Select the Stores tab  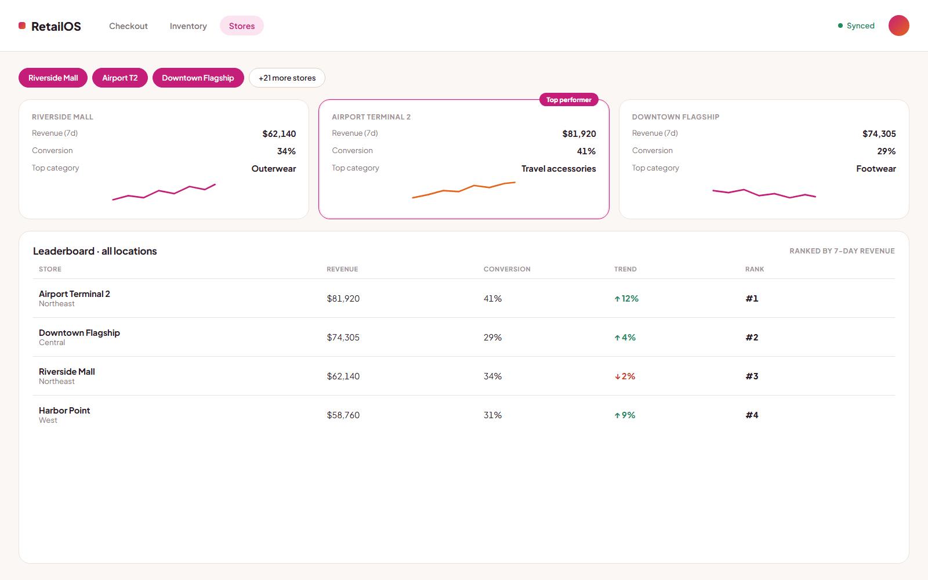coord(242,26)
